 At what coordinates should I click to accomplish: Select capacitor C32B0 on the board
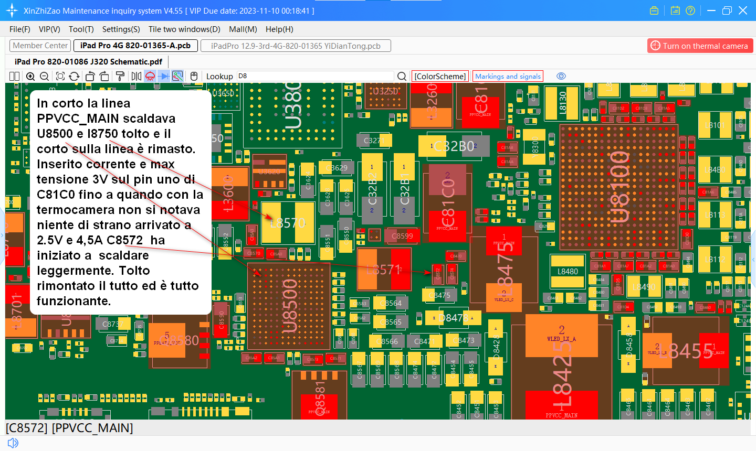(454, 146)
